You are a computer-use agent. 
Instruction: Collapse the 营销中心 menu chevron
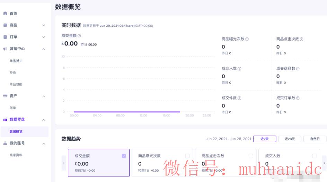[x=44, y=49]
